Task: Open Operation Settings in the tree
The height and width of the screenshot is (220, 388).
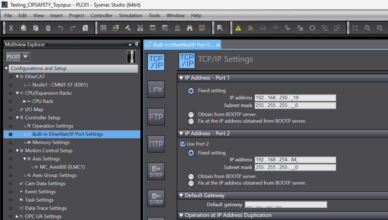Action: [x=53, y=126]
